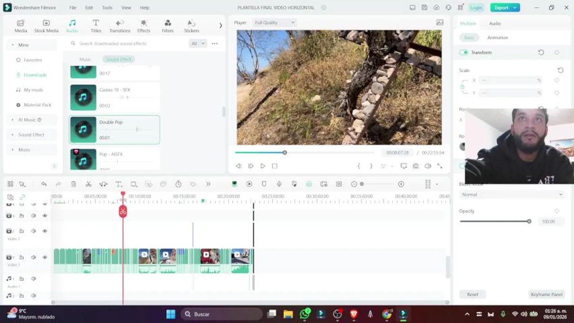Open the Stock Media tab
This screenshot has width=574, height=323.
(46, 26)
